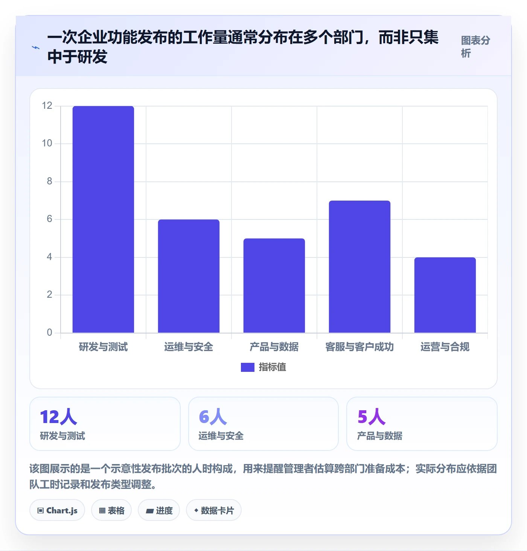Click the 产品与数据 x-axis label
527x551 pixels.
point(274,347)
